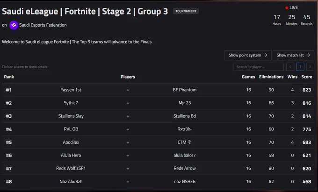318x192 pixels.
Task: Focus the Search for player field
Action: point(259,67)
